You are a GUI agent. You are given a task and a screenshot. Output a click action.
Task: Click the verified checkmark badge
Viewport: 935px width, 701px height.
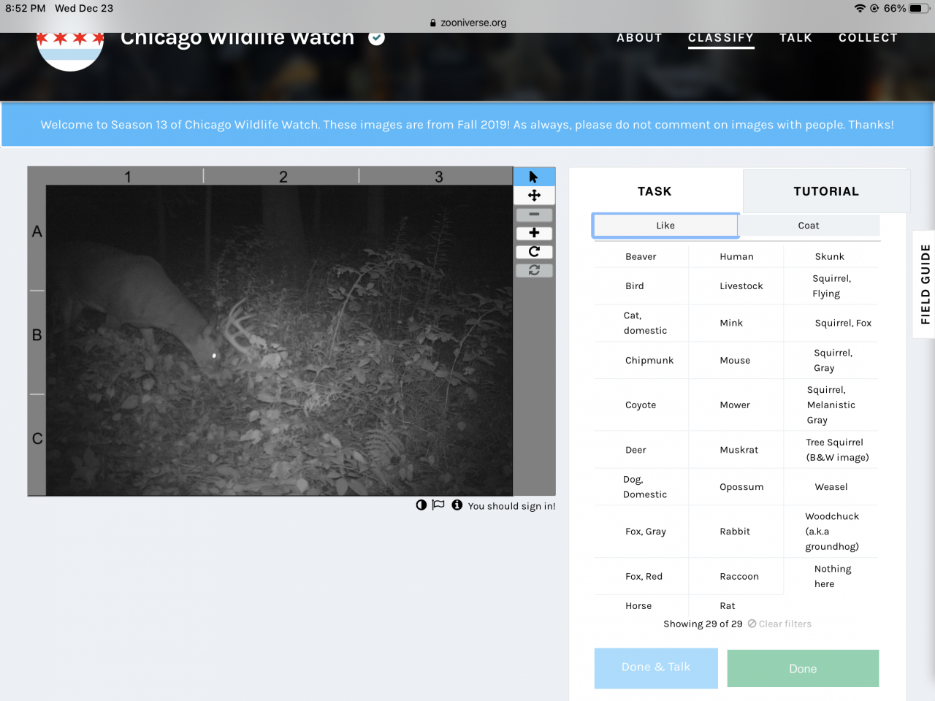[x=376, y=38]
